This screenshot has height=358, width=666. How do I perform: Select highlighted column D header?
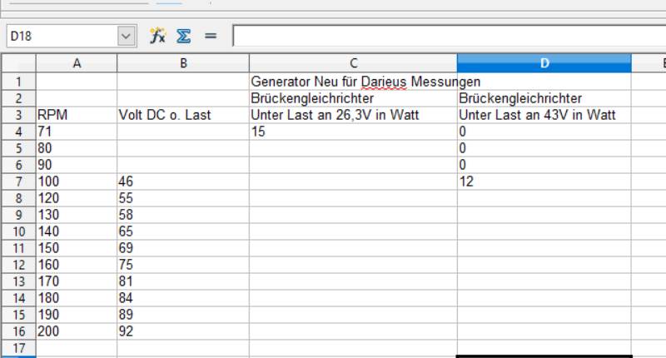tap(544, 62)
